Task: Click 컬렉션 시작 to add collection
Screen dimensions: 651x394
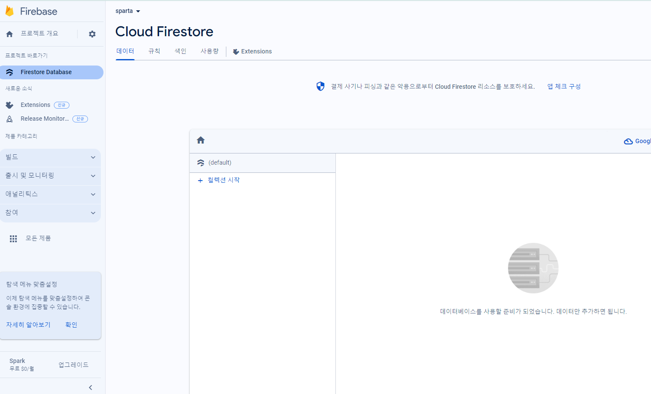Action: [224, 180]
